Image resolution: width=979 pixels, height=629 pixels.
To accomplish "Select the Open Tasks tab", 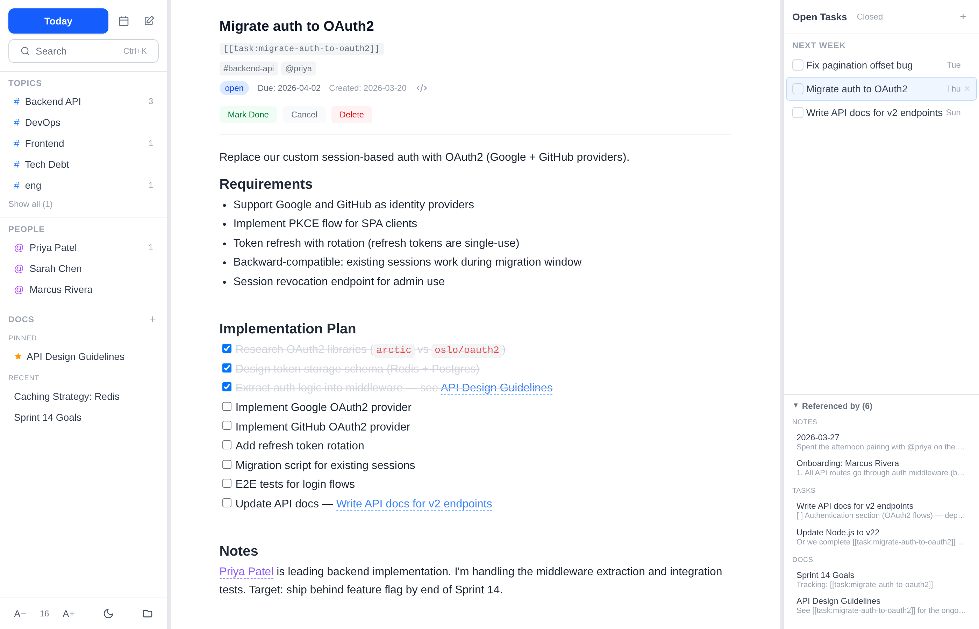I will point(819,17).
